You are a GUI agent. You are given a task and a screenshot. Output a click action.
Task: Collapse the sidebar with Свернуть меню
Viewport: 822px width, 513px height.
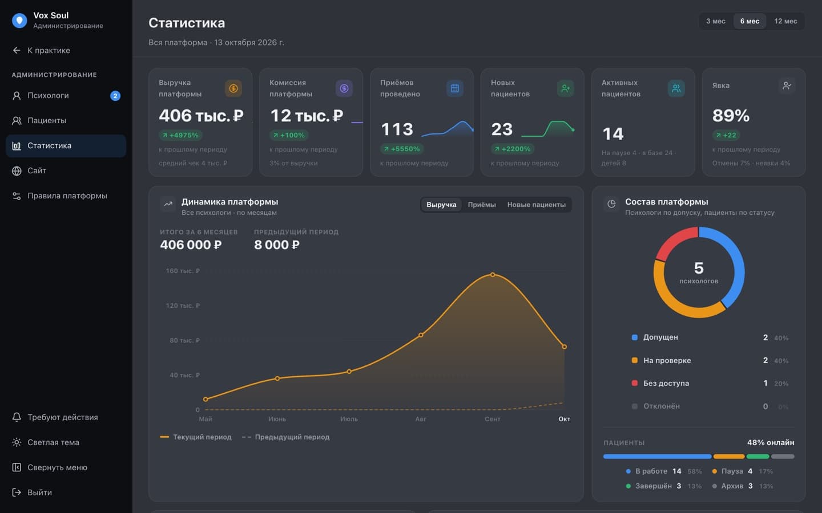point(66,467)
